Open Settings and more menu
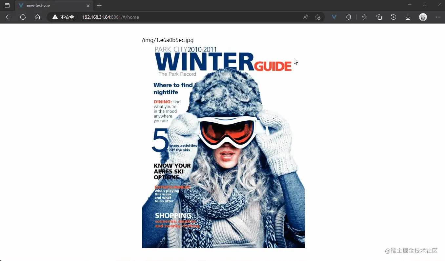Image resolution: width=445 pixels, height=261 pixels. click(438, 17)
